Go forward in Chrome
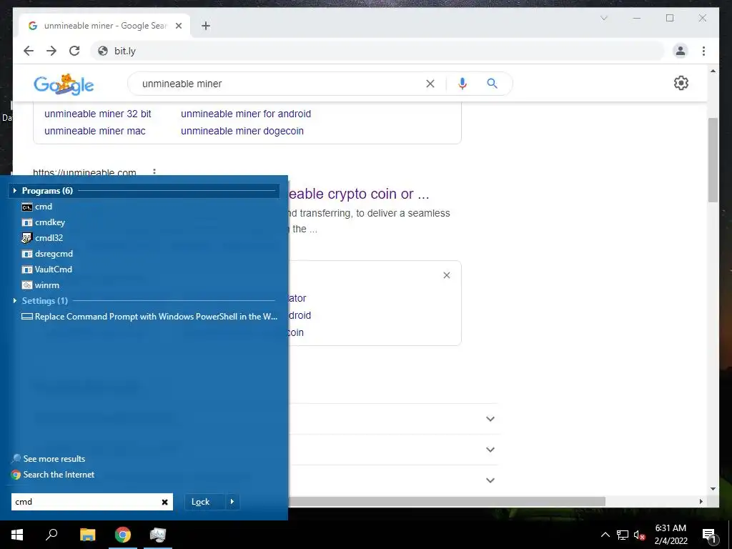 [x=51, y=51]
